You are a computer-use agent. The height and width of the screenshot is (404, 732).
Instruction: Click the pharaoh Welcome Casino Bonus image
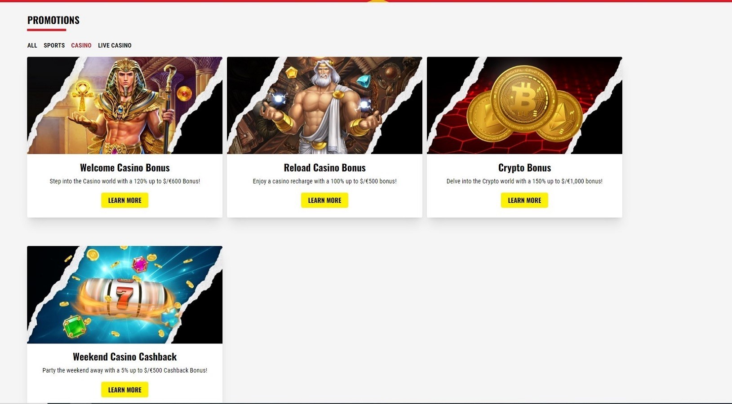(124, 105)
